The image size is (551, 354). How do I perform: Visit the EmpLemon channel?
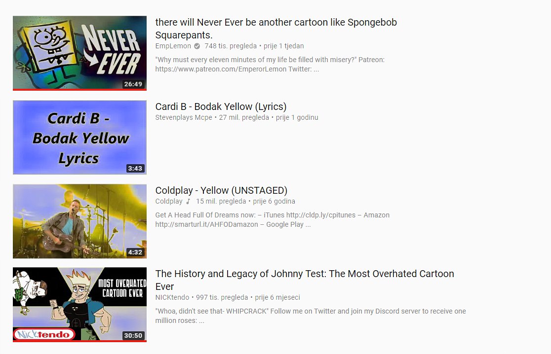pyautogui.click(x=173, y=46)
